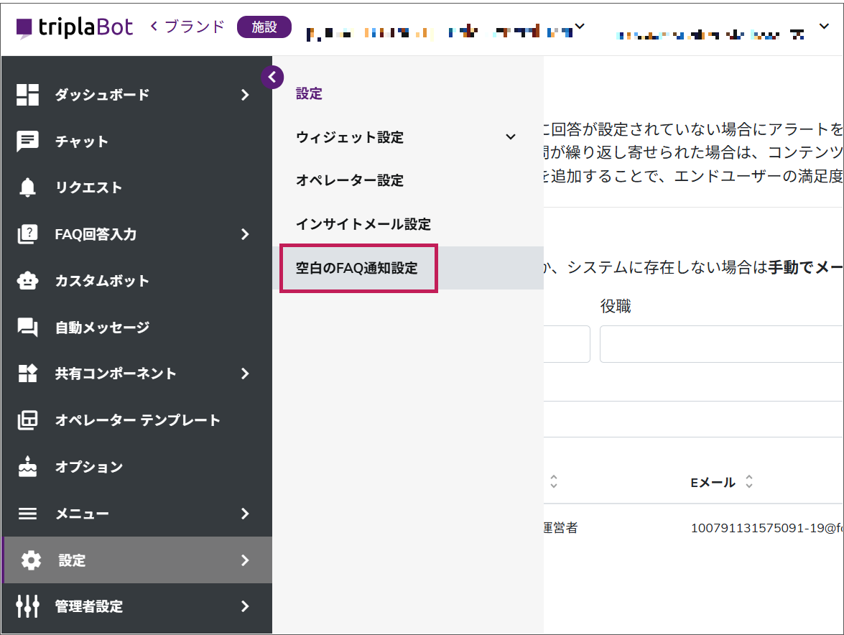Click the 運営者 table cell
The image size is (844, 635).
(x=560, y=528)
